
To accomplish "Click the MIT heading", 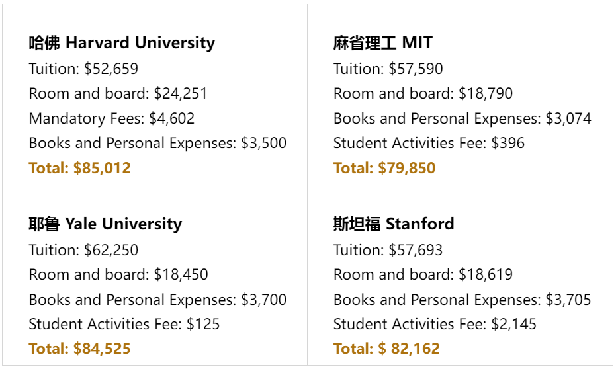I will tap(382, 43).
